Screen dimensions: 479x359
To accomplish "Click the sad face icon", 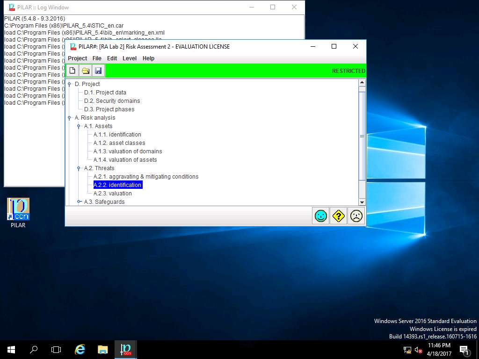I will point(356,216).
